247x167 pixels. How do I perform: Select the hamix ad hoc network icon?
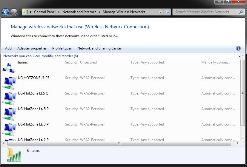[9, 68]
